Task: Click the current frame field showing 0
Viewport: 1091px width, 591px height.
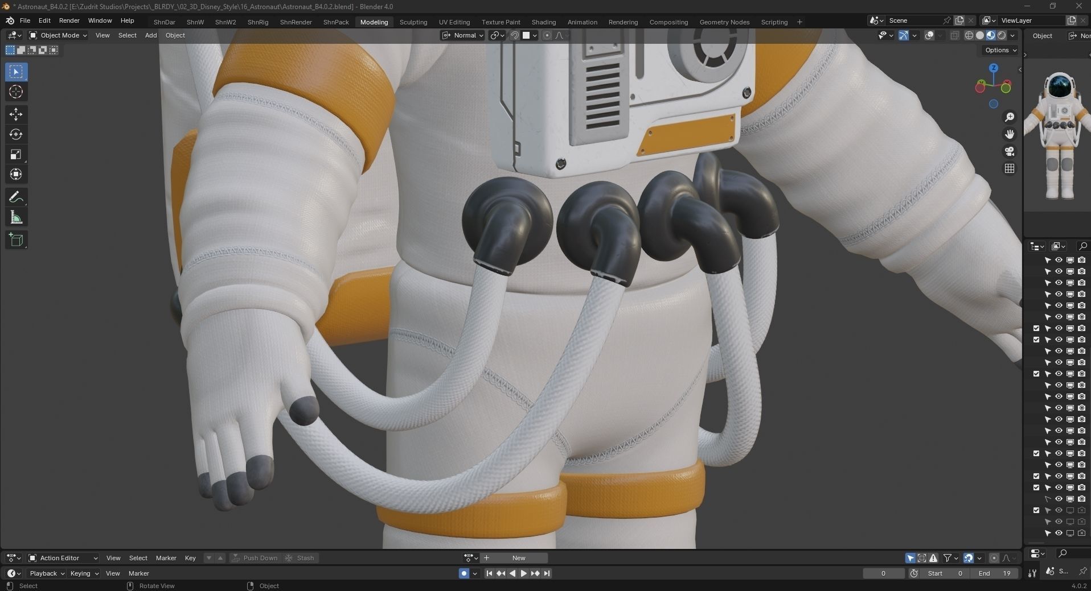Action: click(x=883, y=573)
